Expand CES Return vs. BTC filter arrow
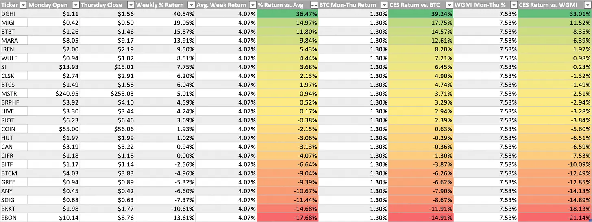Image resolution: width=592 pixels, height=222 pixels. (x=449, y=5)
